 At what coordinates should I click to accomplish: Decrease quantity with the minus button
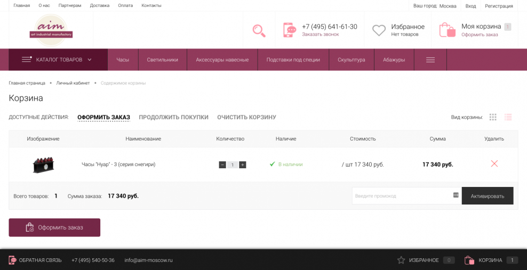(222, 165)
